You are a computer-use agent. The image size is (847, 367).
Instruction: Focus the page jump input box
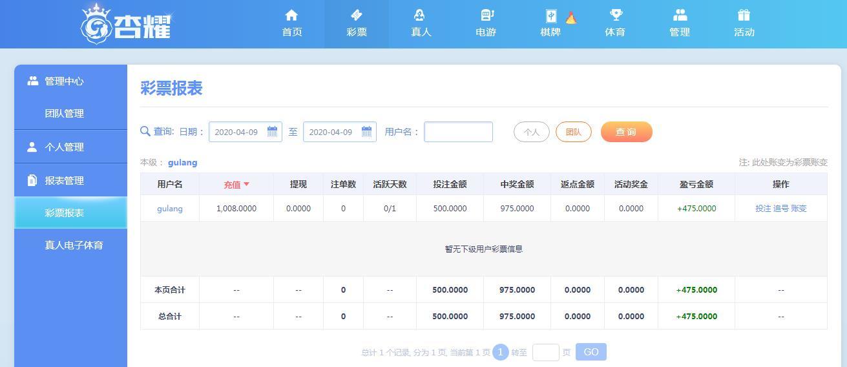point(546,352)
